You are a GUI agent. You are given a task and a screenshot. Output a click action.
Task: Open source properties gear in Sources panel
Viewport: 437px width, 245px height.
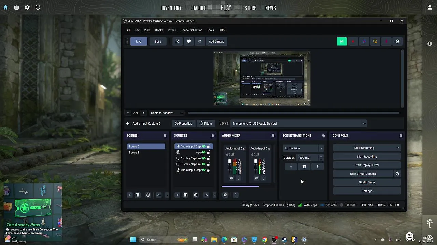[196, 195]
